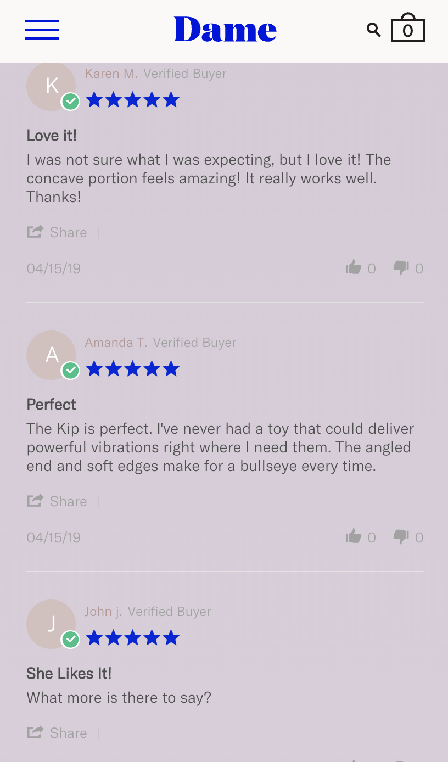
Task: Click John j.'s five-star rating
Action: [x=132, y=637]
